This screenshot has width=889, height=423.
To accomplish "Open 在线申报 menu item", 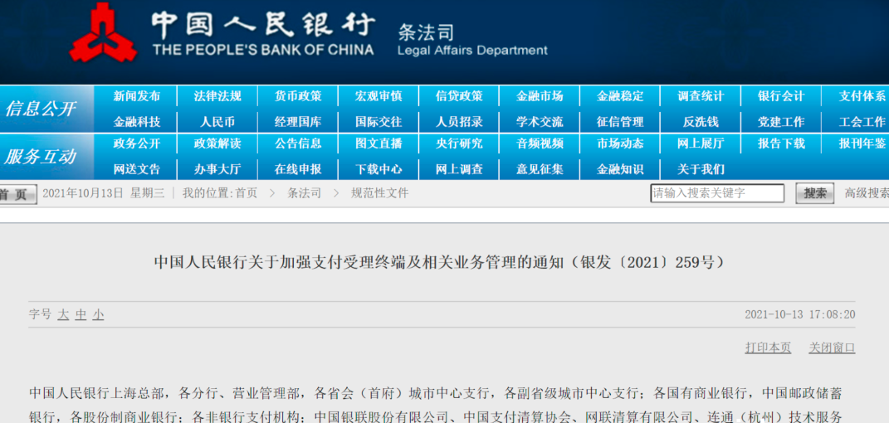I will click(298, 169).
